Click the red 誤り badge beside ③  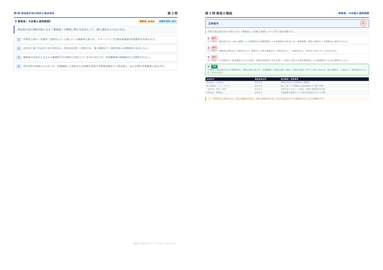point(214,57)
